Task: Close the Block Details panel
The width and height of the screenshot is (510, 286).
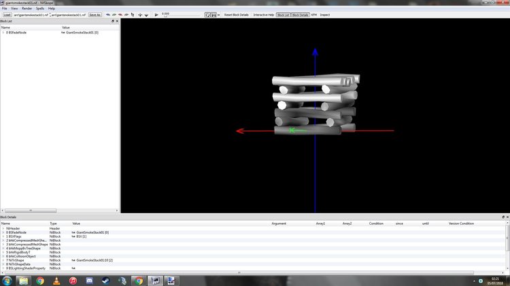Action: (507, 217)
